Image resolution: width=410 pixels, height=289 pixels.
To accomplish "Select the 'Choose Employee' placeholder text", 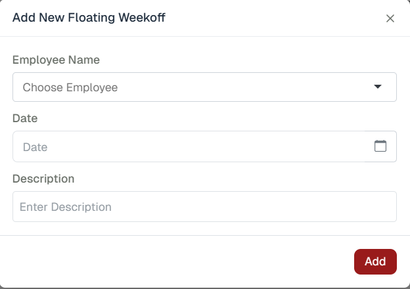I will point(70,87).
